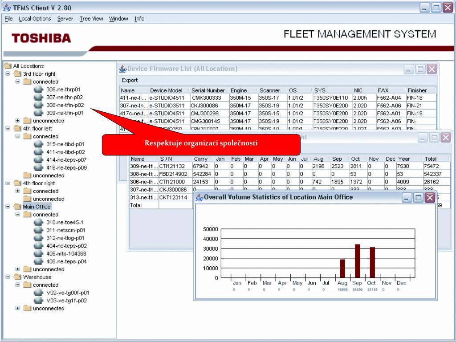Open the Server menu
The height and width of the screenshot is (342, 456).
tap(65, 19)
